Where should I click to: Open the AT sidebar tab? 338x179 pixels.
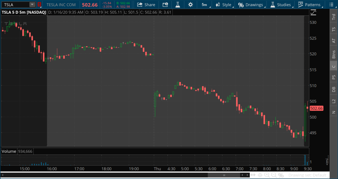pyautogui.click(x=333, y=41)
